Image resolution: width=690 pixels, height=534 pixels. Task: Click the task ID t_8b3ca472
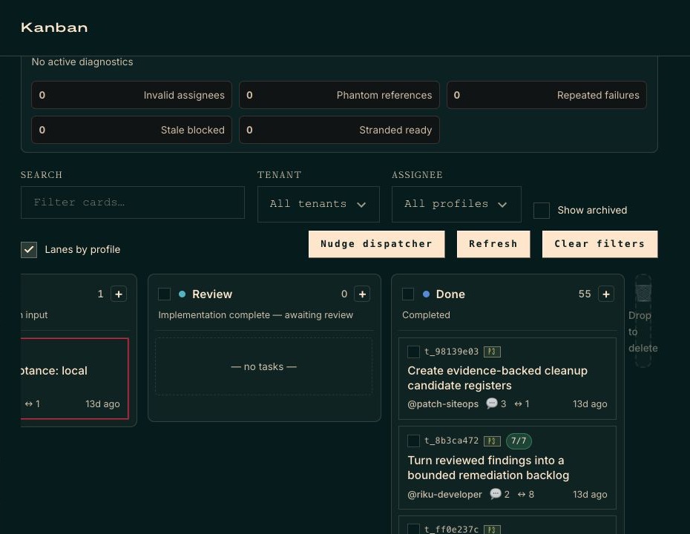coord(451,441)
